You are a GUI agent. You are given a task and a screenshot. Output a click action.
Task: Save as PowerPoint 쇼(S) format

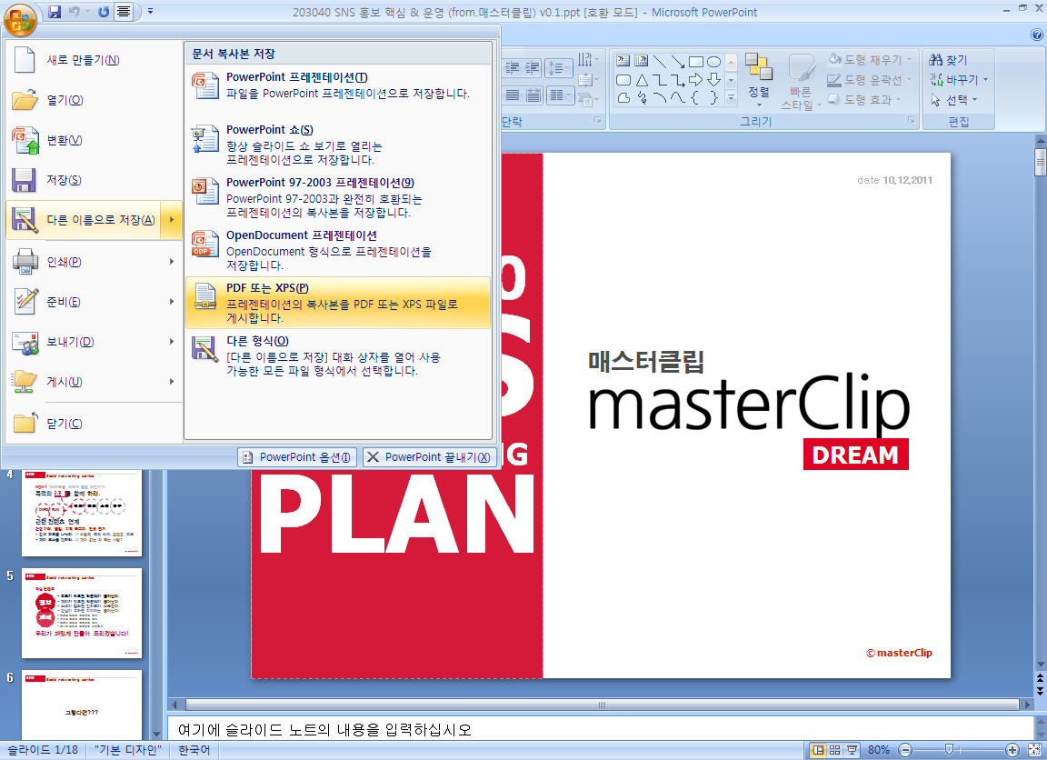coord(338,145)
